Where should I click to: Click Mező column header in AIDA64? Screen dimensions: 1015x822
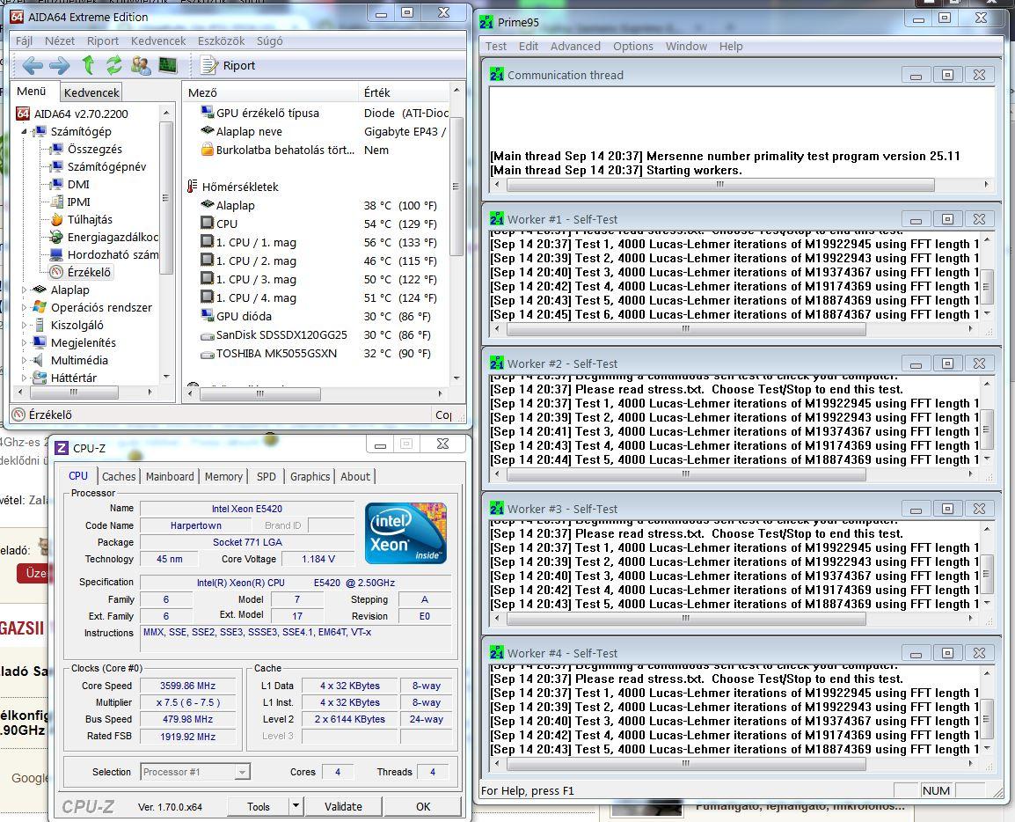point(271,92)
